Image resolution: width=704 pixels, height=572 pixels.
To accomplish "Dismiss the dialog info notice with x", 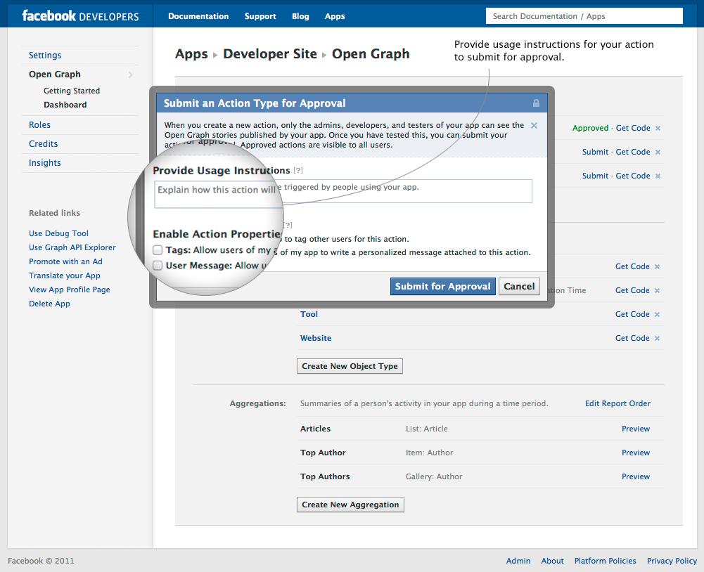I will pos(534,125).
